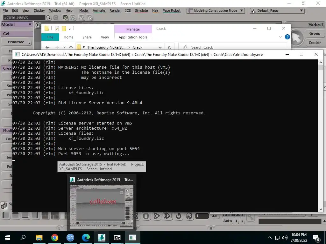
Task: Open Windows taskbar search
Action: tap(23, 238)
